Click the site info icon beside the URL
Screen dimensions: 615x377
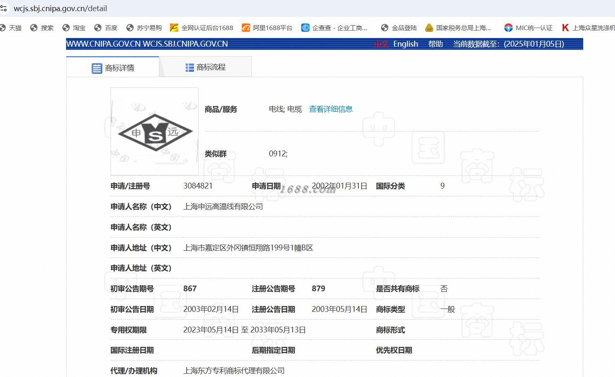pos(4,8)
